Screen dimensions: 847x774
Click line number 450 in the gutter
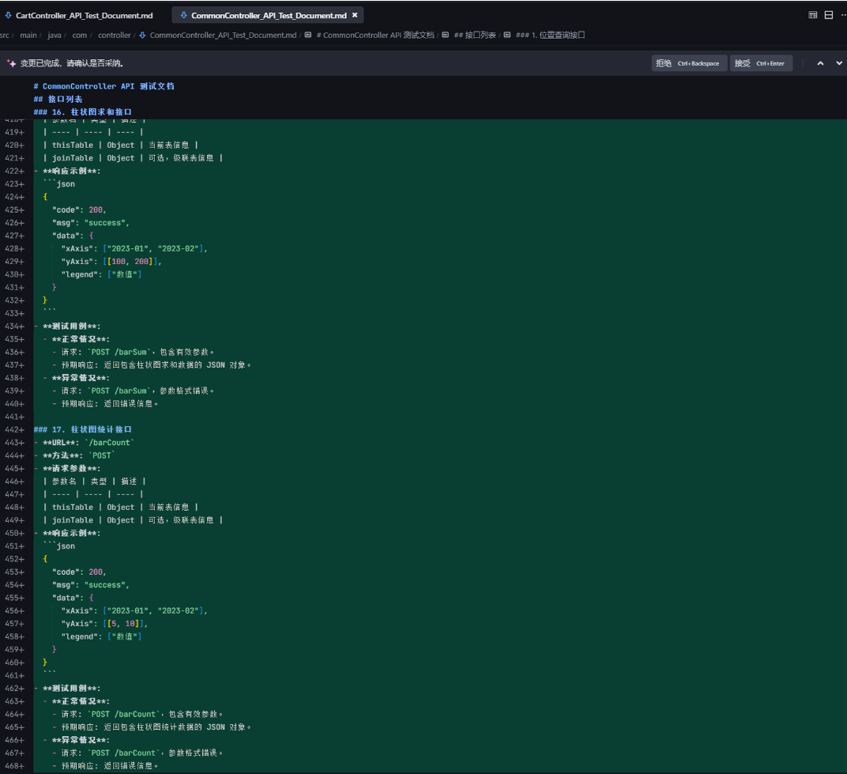(x=13, y=534)
